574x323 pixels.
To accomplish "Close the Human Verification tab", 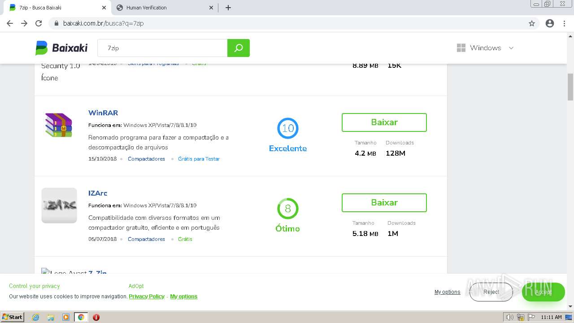I will click(212, 8).
